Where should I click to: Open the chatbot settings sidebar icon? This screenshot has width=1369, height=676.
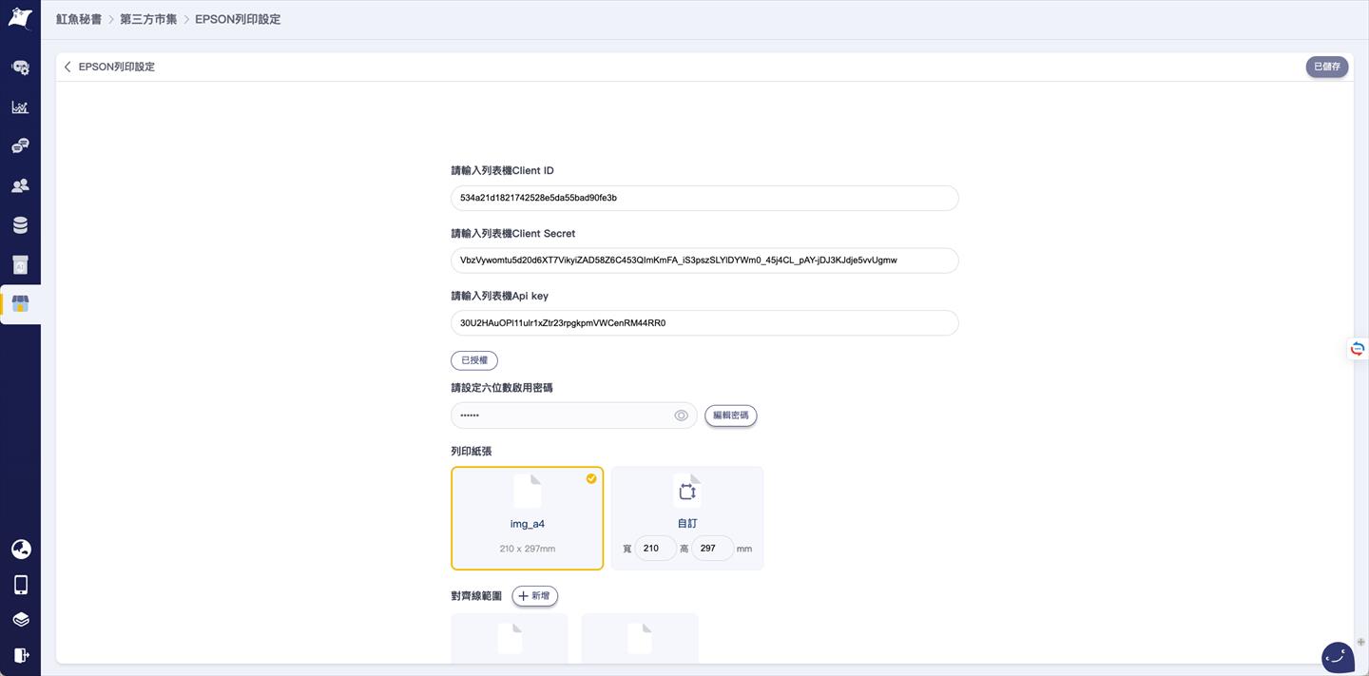20,68
